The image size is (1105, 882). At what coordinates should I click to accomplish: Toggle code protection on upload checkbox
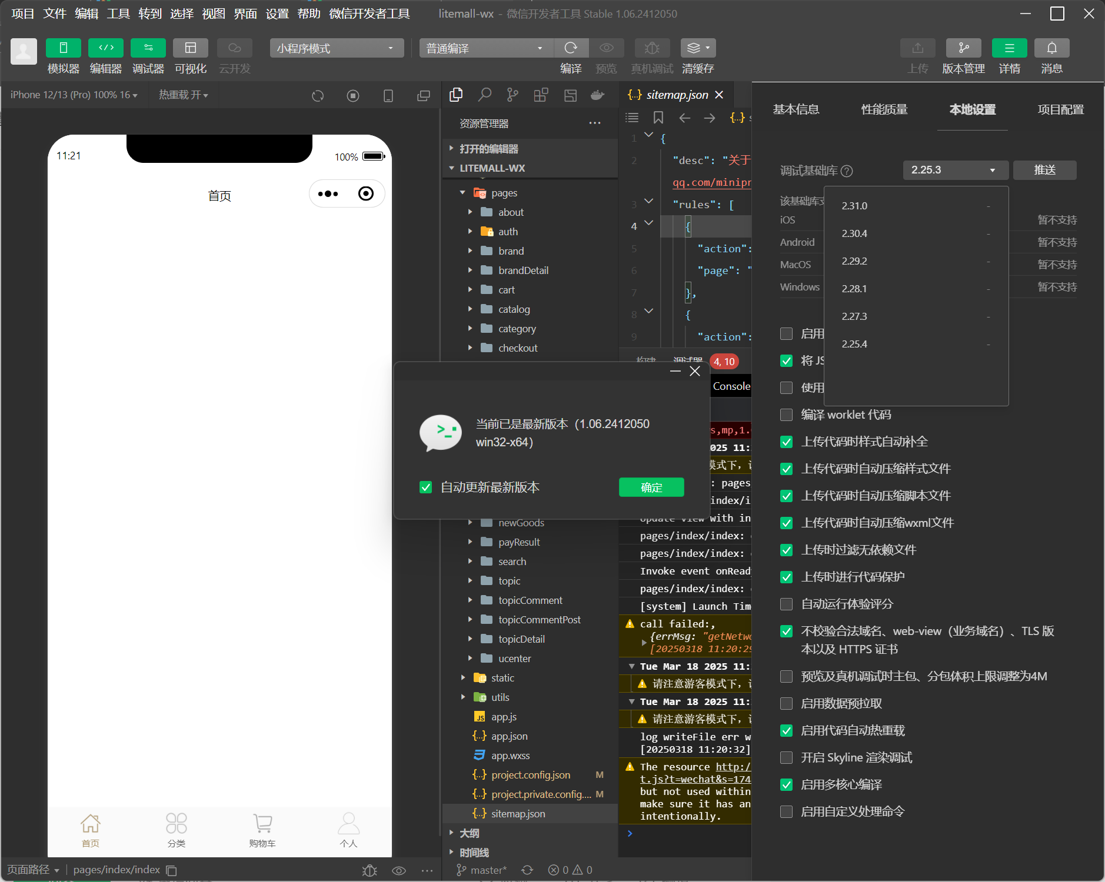786,577
